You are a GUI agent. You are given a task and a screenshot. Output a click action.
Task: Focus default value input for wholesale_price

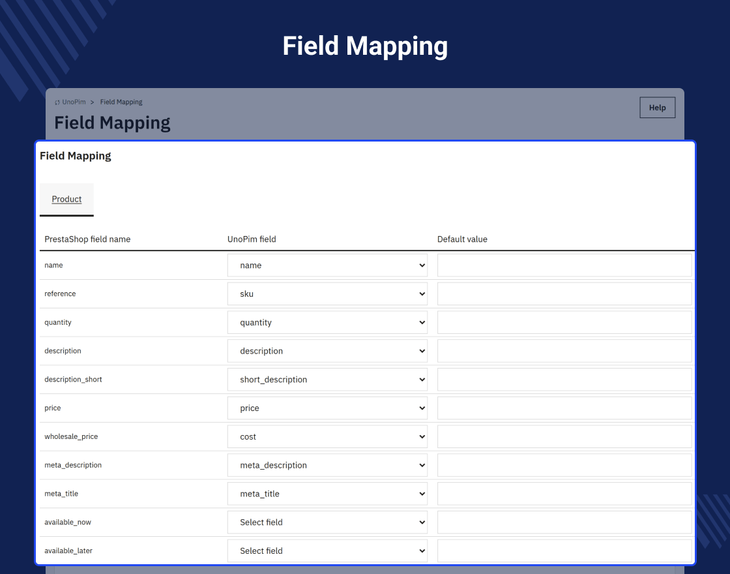point(564,436)
